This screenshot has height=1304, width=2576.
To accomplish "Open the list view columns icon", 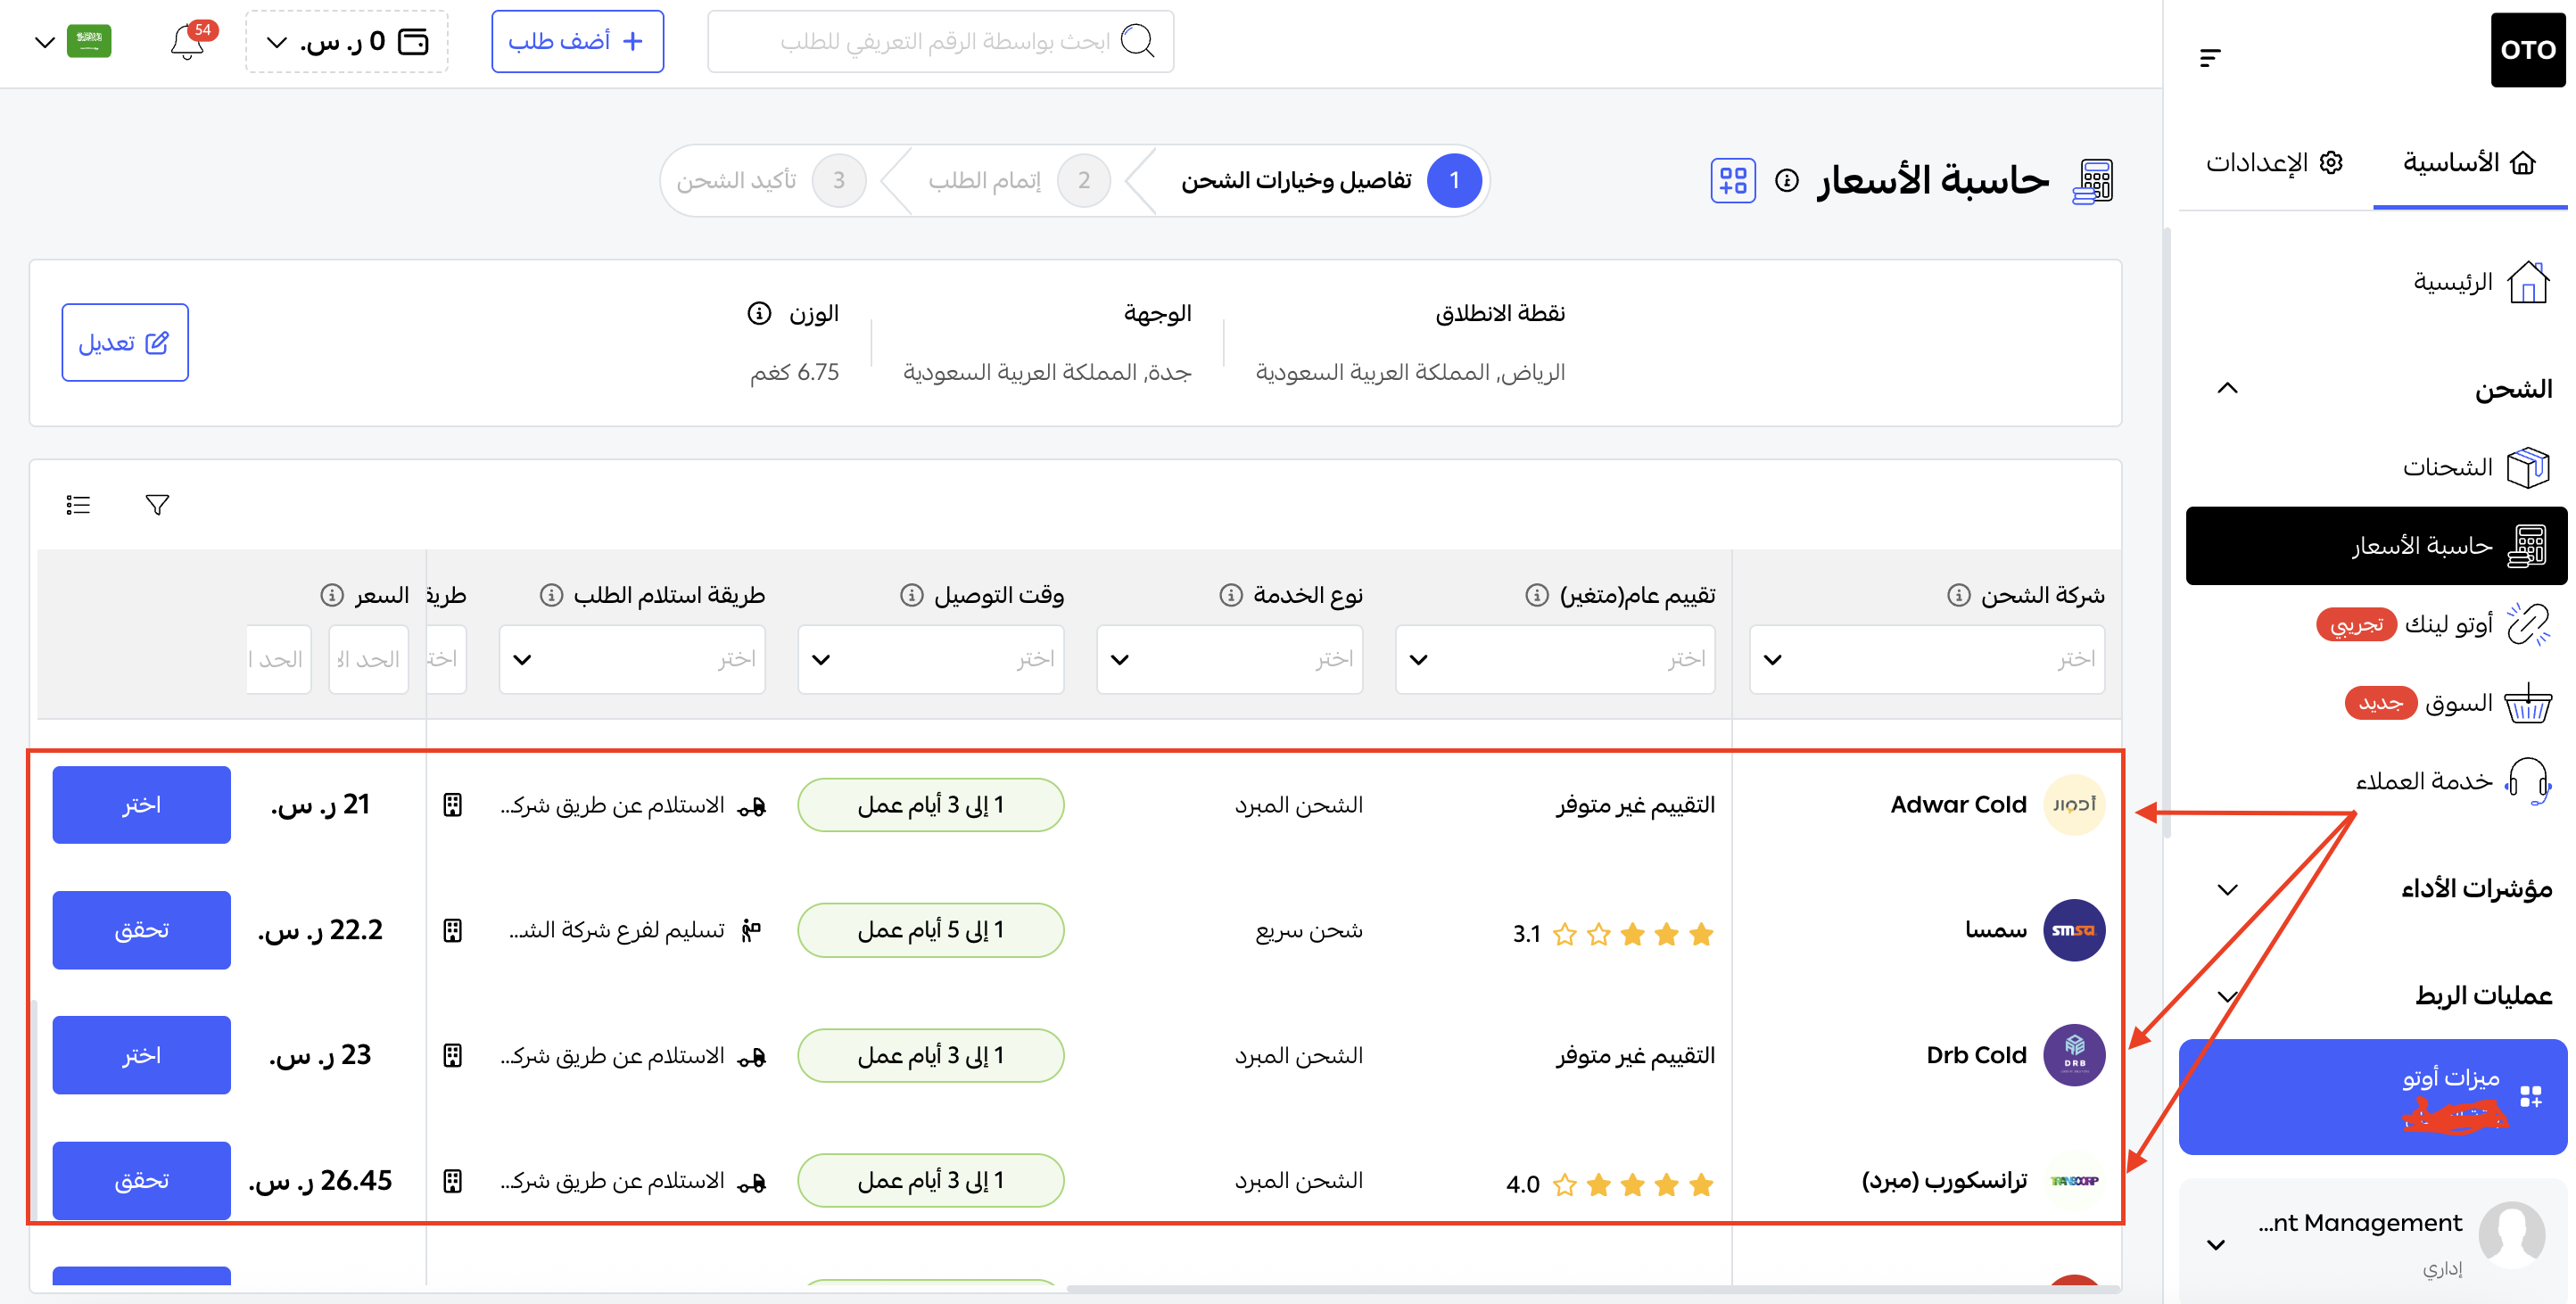I will (x=78, y=505).
